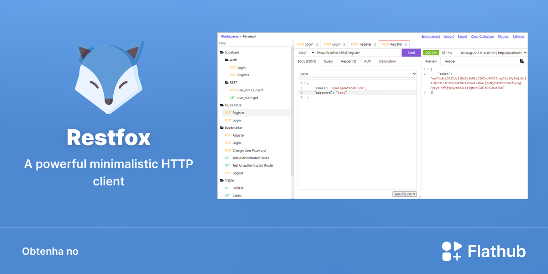The height and width of the screenshot is (274, 548).
Task: Click the Clear Collection link
Action: [483, 37]
